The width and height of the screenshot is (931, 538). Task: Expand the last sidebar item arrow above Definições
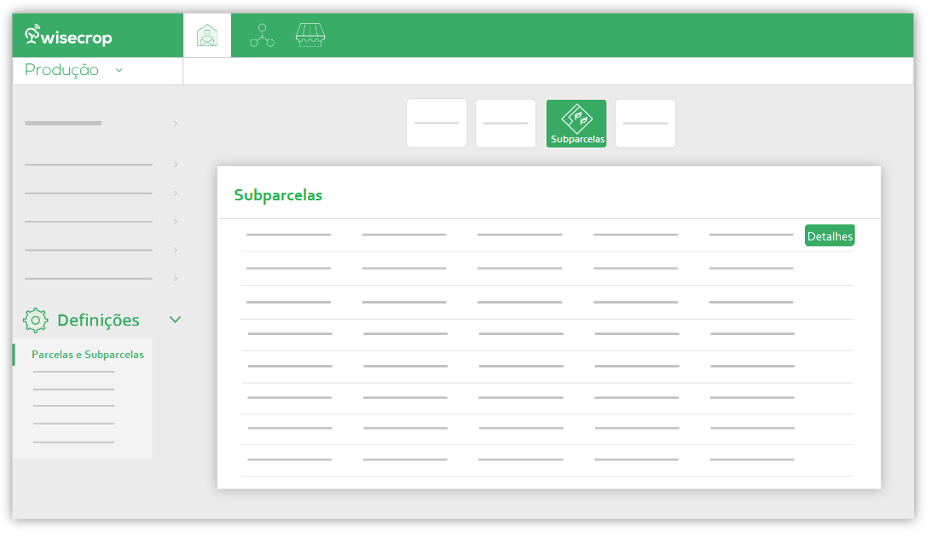click(x=176, y=279)
